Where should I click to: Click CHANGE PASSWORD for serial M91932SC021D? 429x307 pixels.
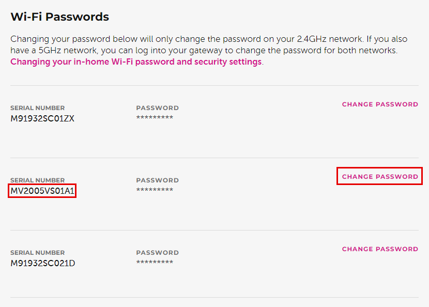pos(380,249)
